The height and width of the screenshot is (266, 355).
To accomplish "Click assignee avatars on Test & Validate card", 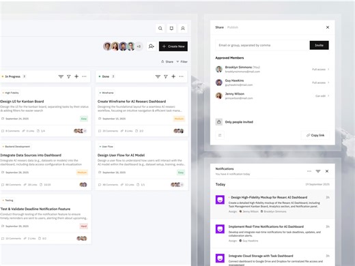I will pyautogui.click(x=82, y=239).
